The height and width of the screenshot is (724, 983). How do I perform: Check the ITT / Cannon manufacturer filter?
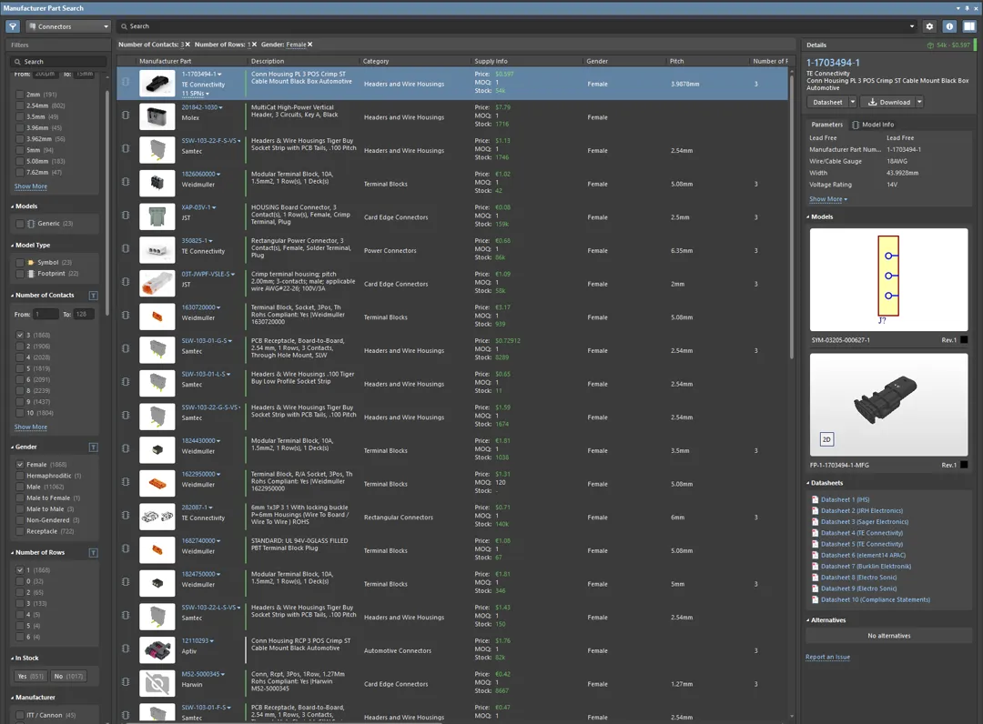(x=20, y=715)
